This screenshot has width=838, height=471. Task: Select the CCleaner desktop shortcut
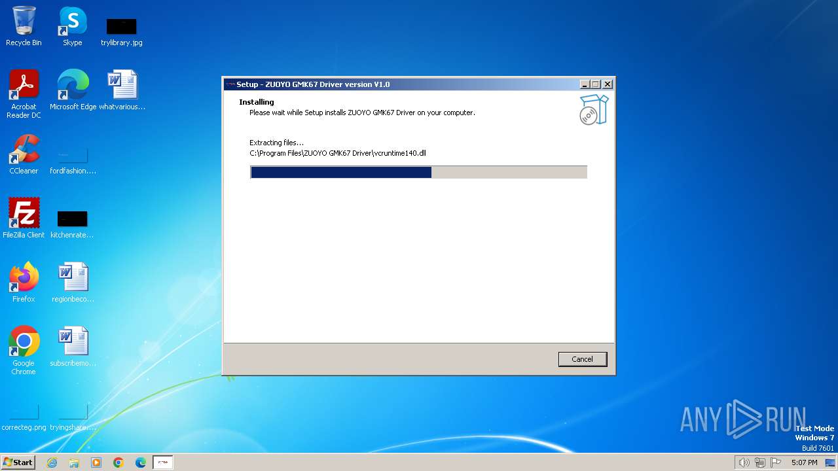coord(24,154)
